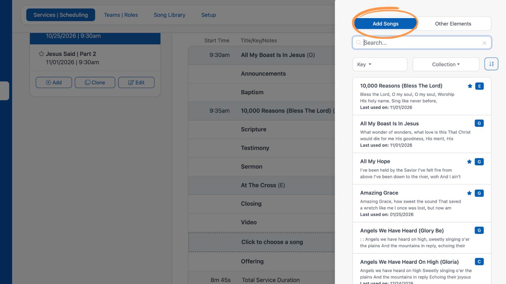Select the Offering row in the plan

point(262,261)
